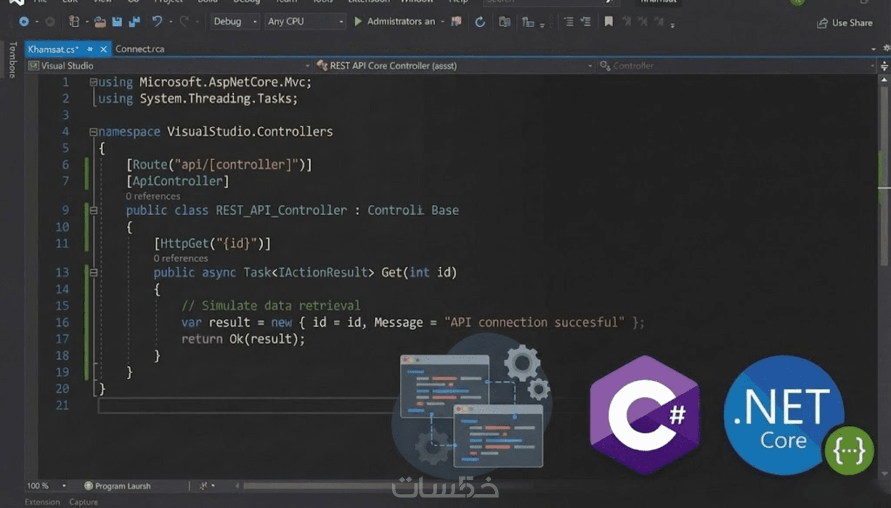
Task: Click "0 references" above the class declaration
Action: (153, 196)
